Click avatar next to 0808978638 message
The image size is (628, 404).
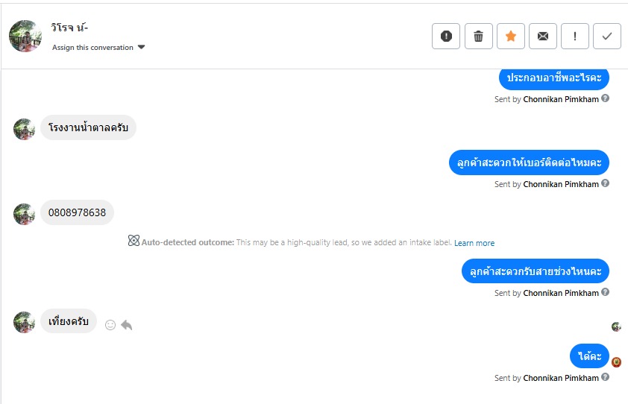(x=25, y=214)
